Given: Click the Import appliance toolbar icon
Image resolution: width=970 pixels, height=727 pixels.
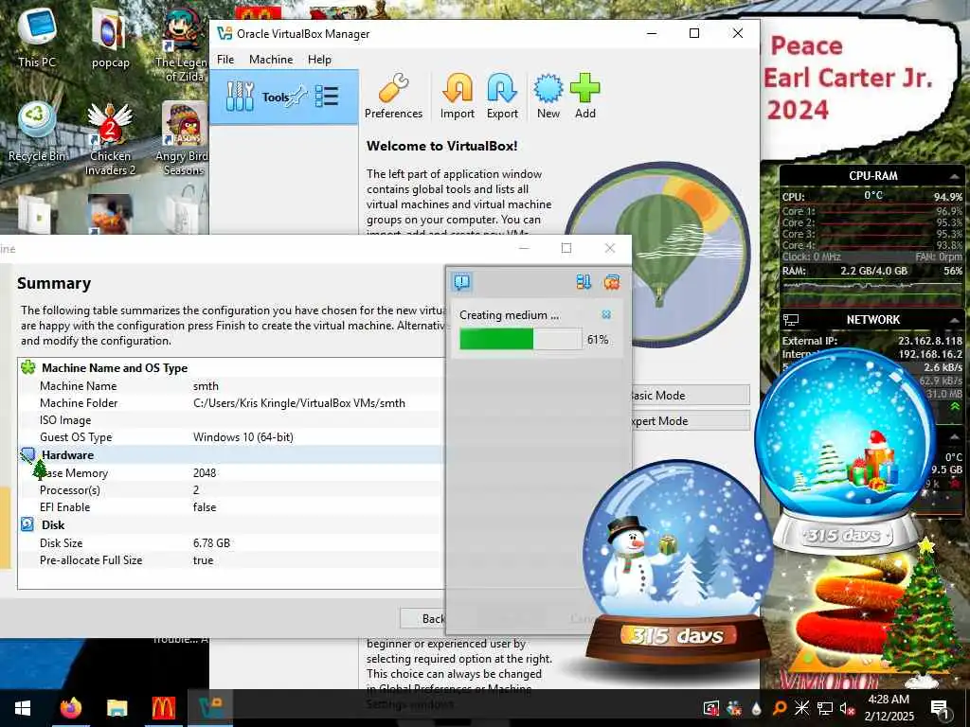Looking at the screenshot, I should coord(458,97).
